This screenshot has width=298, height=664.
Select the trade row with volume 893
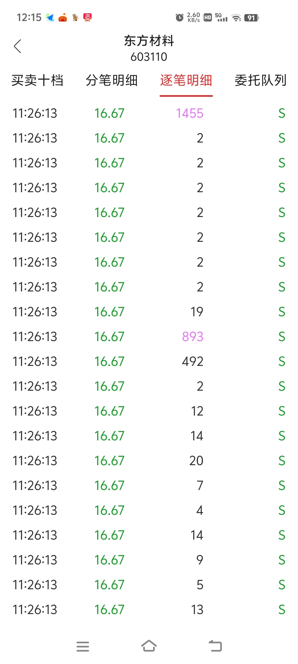click(x=149, y=337)
